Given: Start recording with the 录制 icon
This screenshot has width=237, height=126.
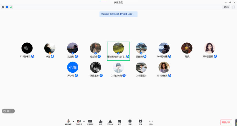Looking at the screenshot, I should (130, 122).
